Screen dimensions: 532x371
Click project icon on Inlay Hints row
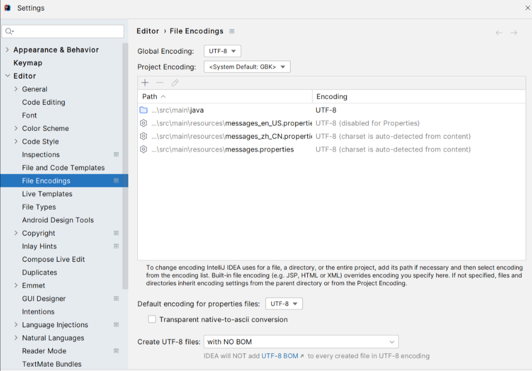pos(117,246)
